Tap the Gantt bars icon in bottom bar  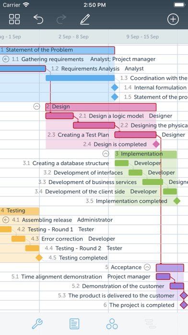point(150,324)
